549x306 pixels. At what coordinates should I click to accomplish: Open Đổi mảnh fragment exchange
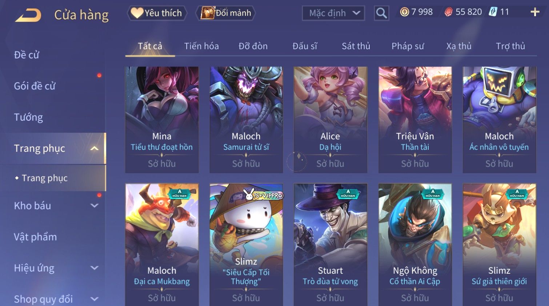click(x=225, y=13)
